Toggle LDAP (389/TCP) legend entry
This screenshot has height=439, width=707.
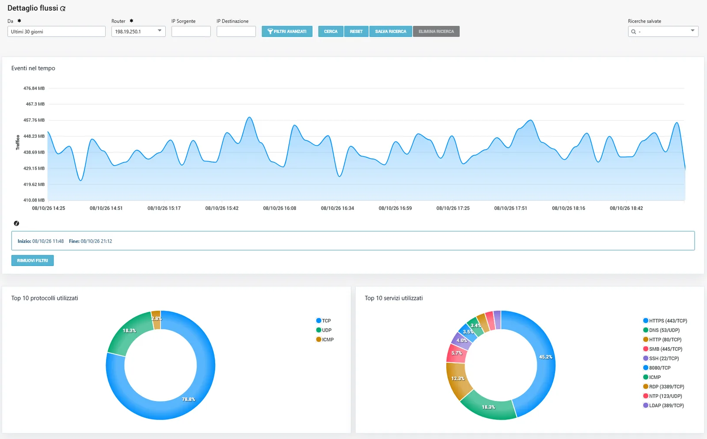tap(664, 405)
